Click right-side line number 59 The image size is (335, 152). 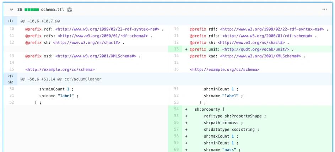click(x=176, y=143)
